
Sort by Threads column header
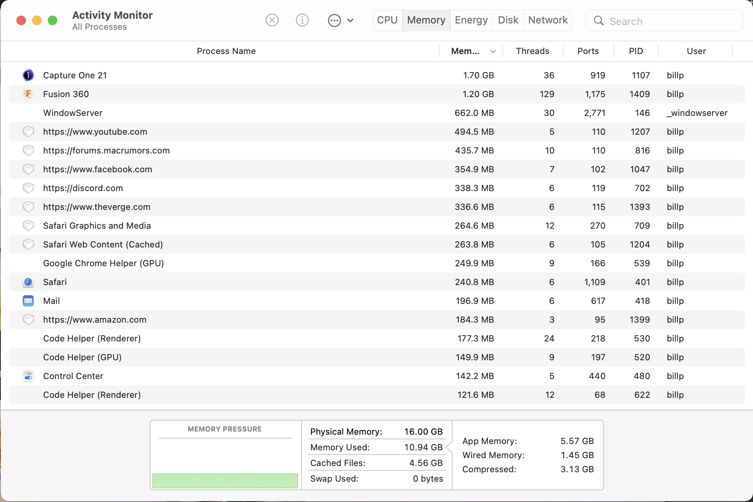[x=532, y=51]
